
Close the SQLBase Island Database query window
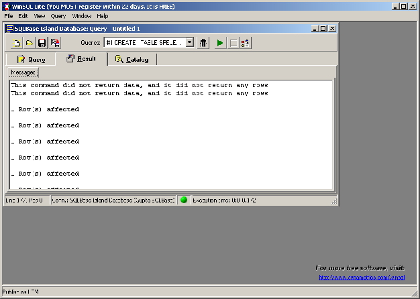point(332,28)
